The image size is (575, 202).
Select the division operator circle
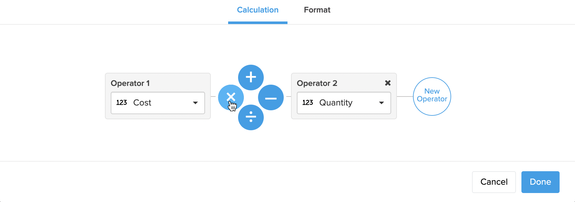[x=251, y=117]
